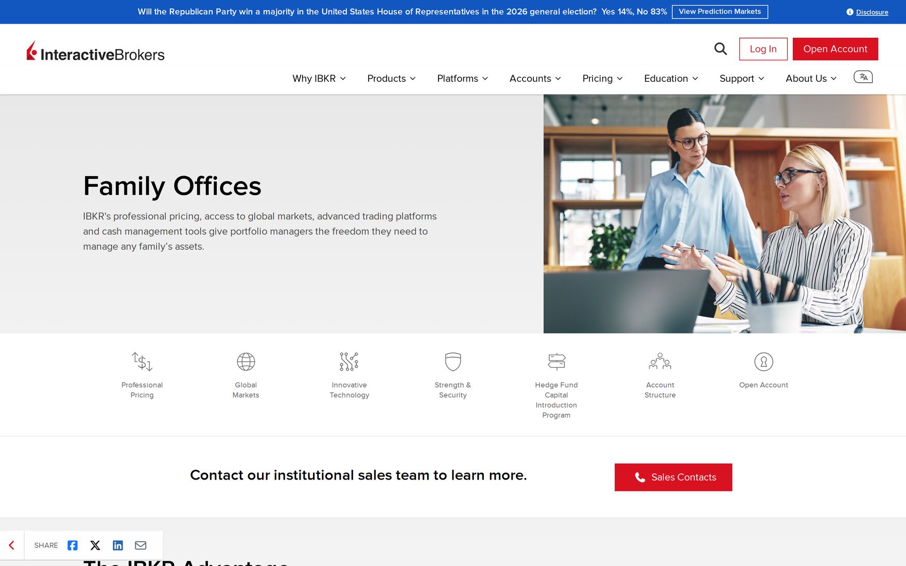The image size is (906, 566).
Task: Click the red Open Account button
Action: [x=835, y=49]
